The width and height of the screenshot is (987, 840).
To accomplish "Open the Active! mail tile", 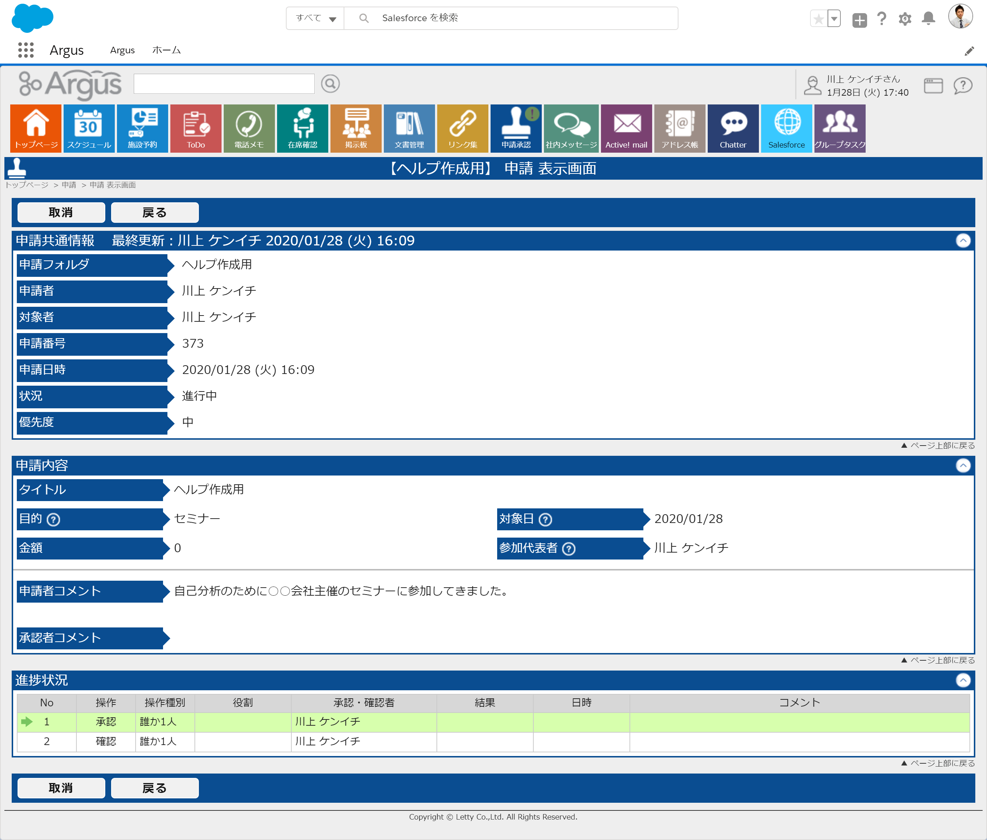I will (627, 128).
